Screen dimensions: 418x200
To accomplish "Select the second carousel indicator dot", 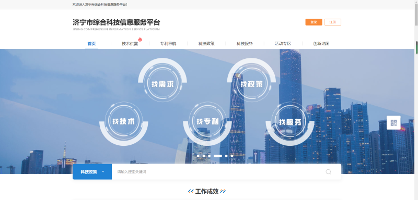I will (204, 156).
